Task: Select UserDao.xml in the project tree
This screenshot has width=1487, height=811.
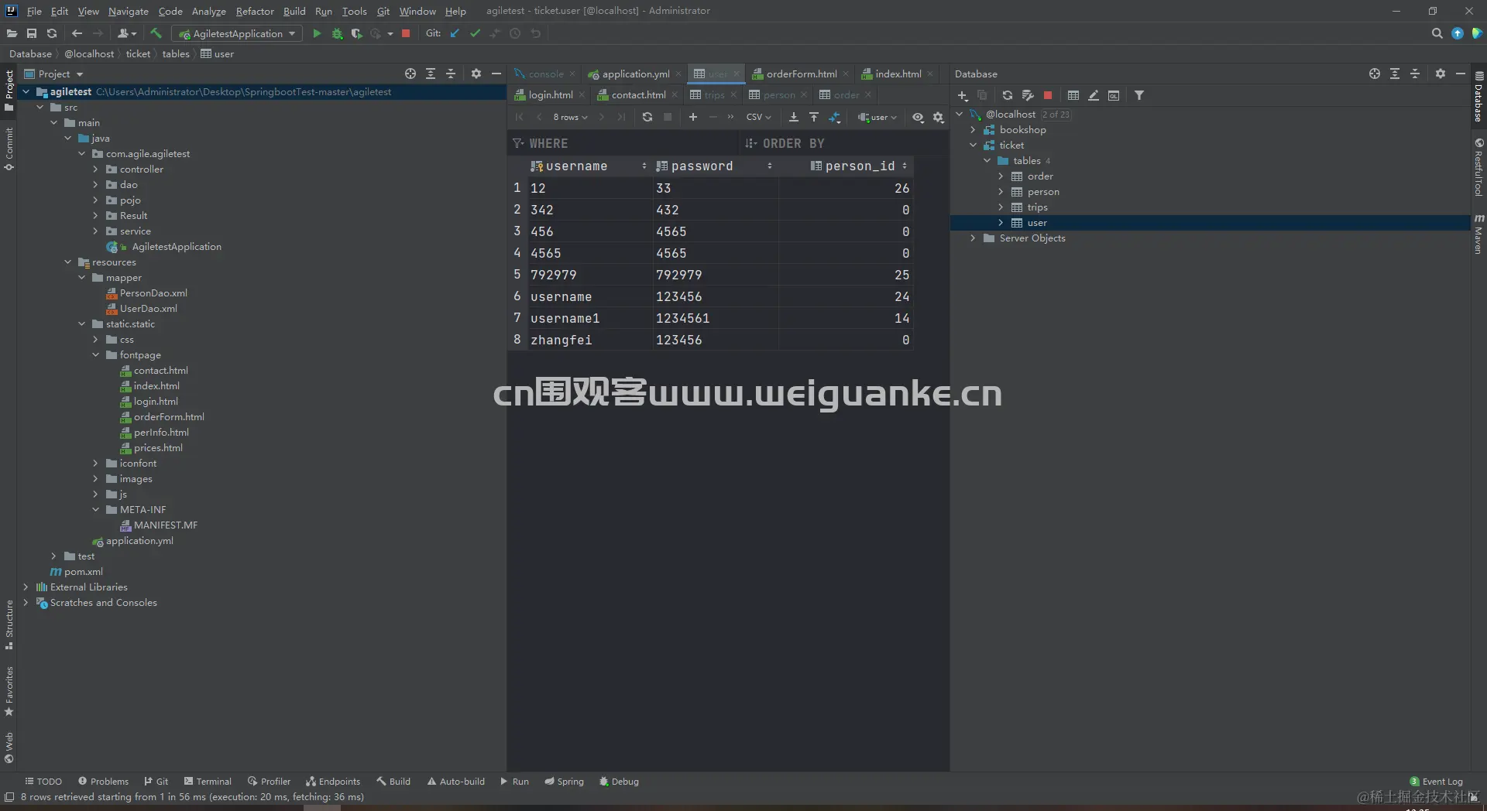Action: 148,309
